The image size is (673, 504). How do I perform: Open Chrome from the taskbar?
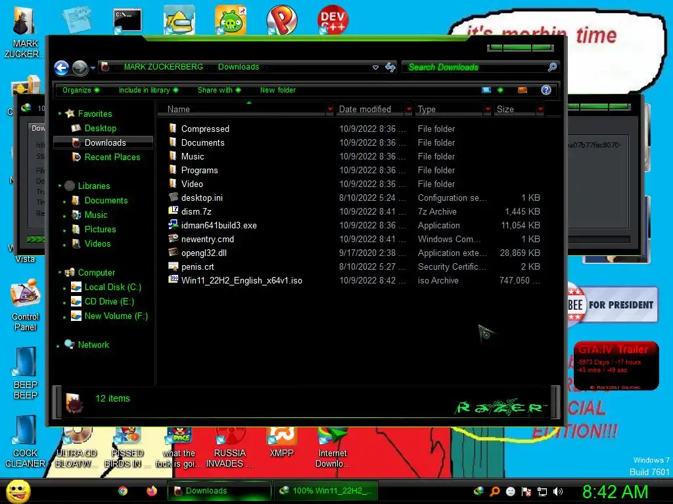point(123,491)
